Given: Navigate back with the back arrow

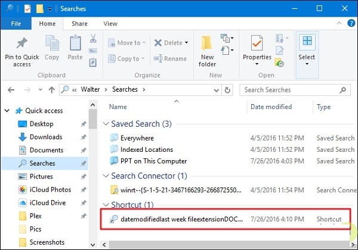Looking at the screenshot, I should click(x=11, y=90).
